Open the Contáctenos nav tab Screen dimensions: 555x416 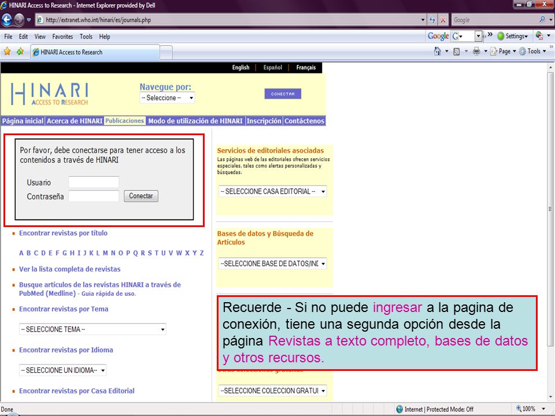point(305,121)
